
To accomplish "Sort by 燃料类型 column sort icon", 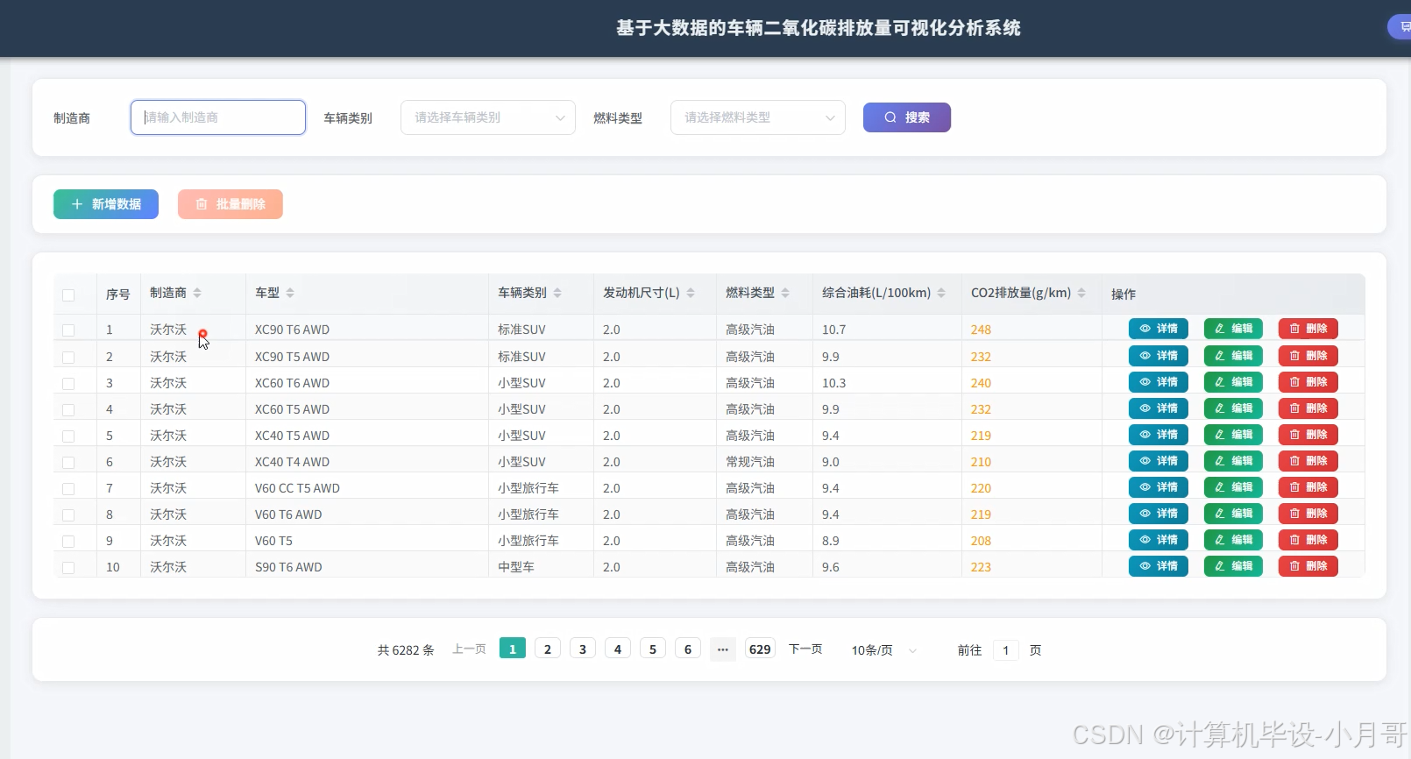I will tap(785, 293).
